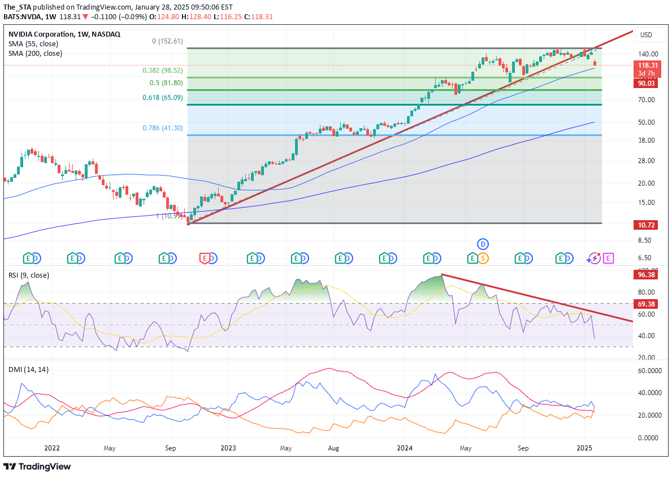Click the Fibonacci 0 (152.61) level label
The image size is (672, 477).
click(x=167, y=41)
